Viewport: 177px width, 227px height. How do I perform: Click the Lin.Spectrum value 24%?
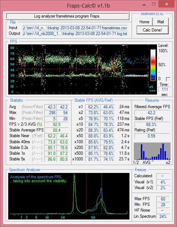coord(163,216)
